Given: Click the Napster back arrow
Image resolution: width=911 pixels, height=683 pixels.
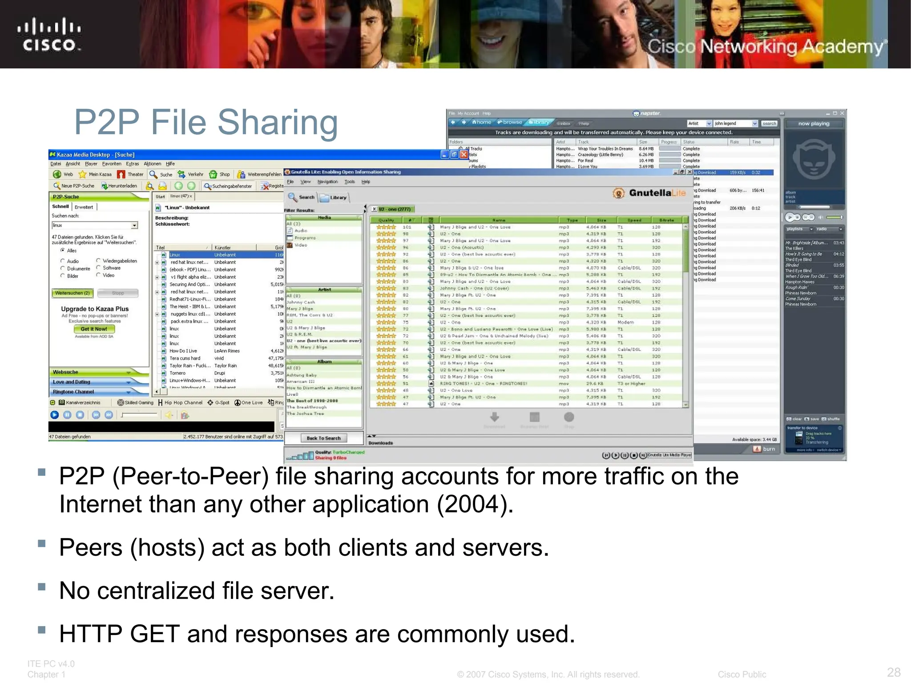Looking at the screenshot, I should pos(453,122).
